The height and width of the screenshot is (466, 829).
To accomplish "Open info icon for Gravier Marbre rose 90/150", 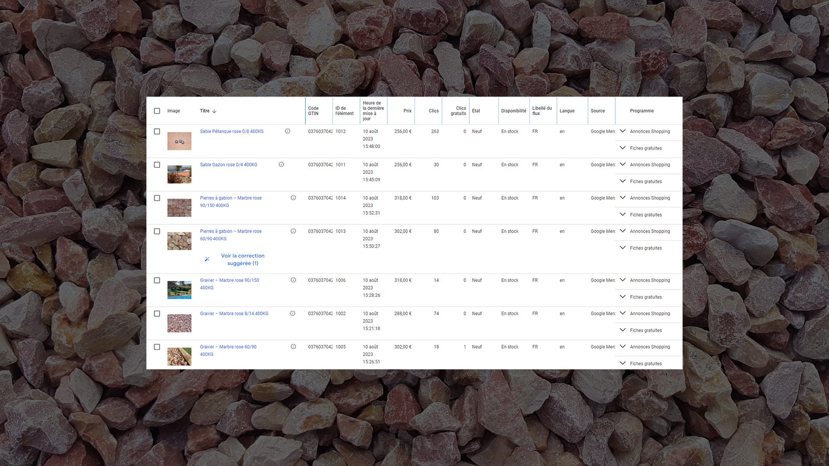I will [x=293, y=280].
